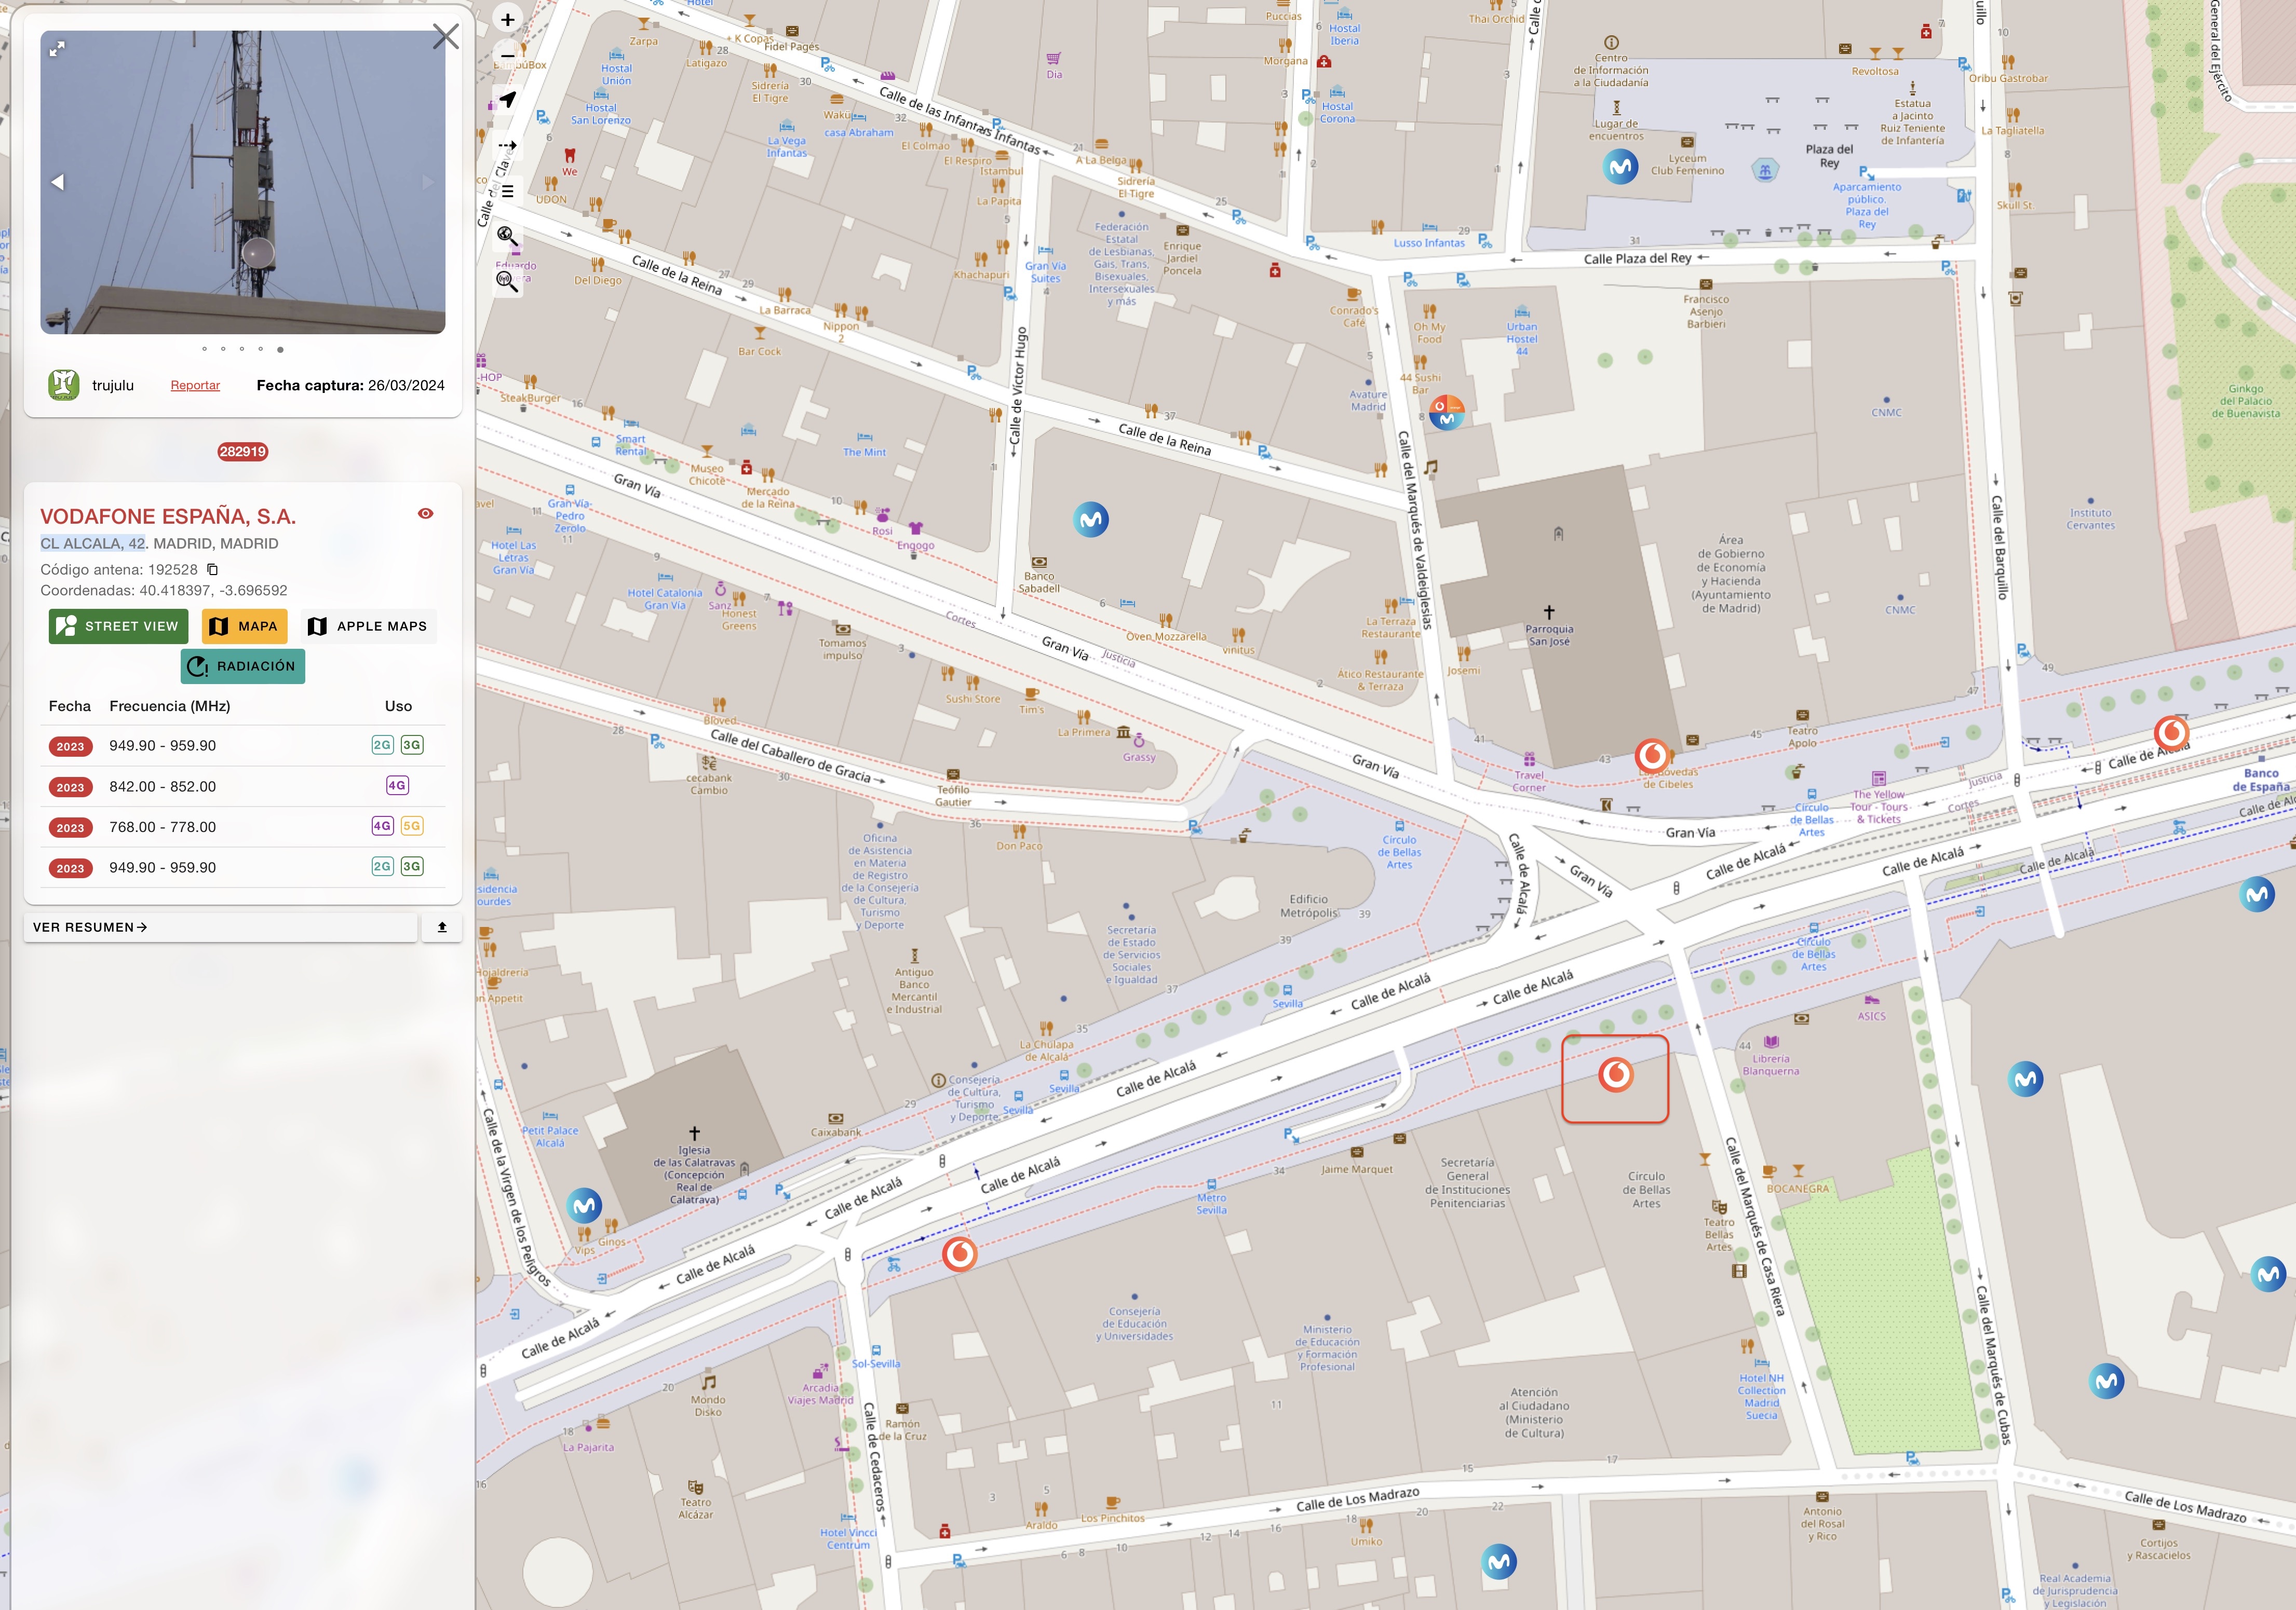Open the globe place search tool
The width and height of the screenshot is (2296, 1610).
coord(507,237)
